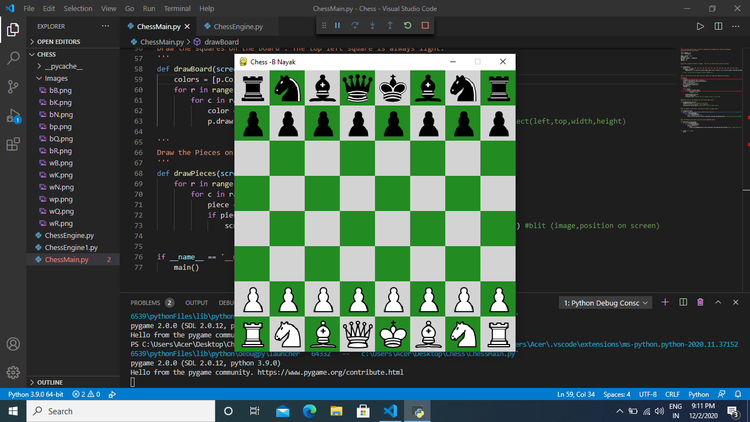Select Python 3.9.0 64-bit interpreter

click(35, 394)
